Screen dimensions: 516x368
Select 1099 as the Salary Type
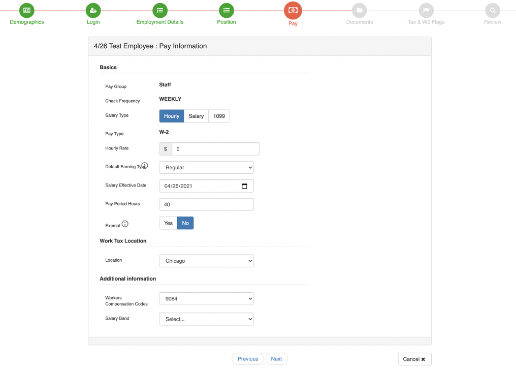tap(219, 116)
